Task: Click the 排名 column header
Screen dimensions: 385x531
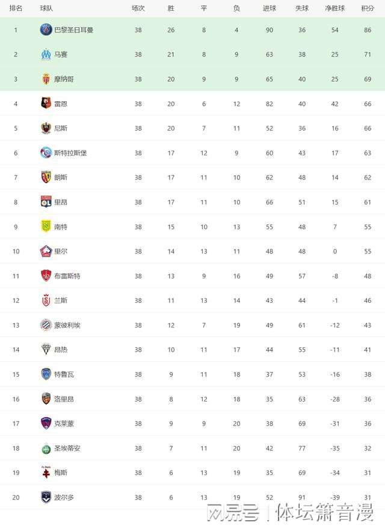Action: pyautogui.click(x=16, y=8)
